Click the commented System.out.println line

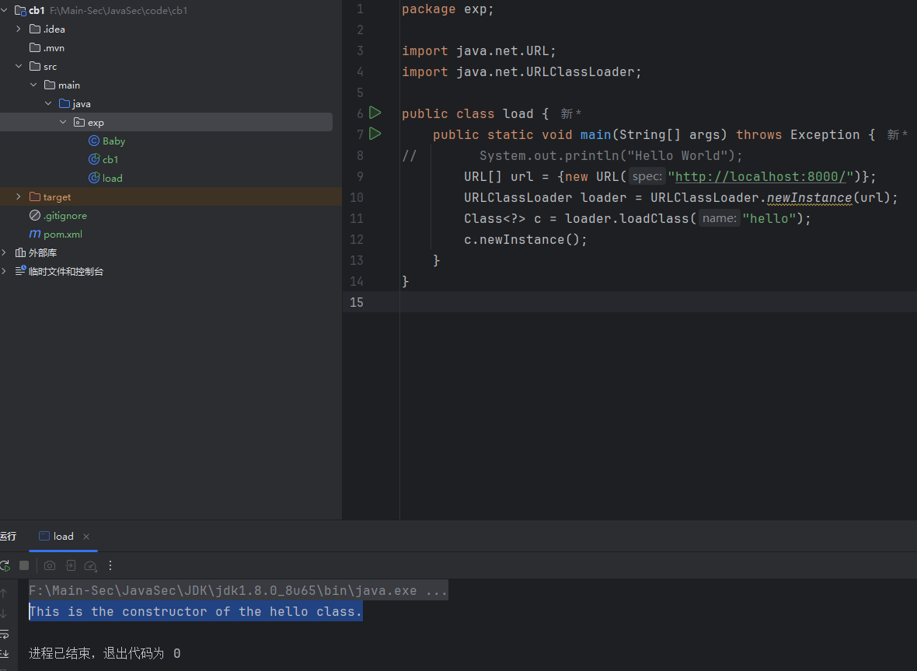click(611, 155)
